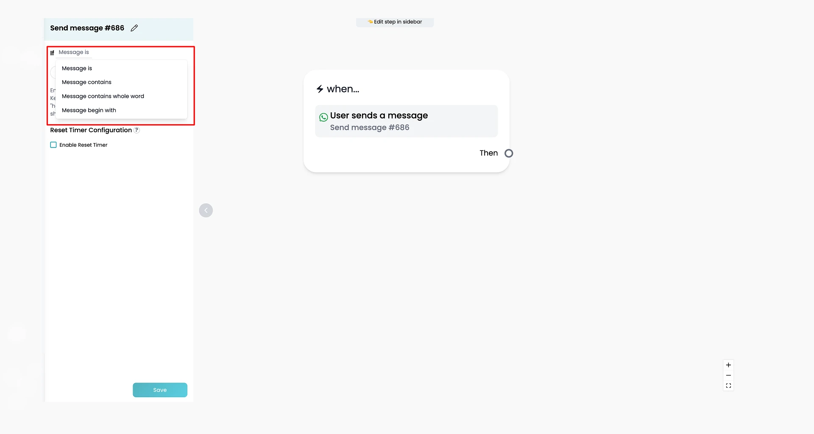The image size is (814, 434).
Task: Collapse sidebar with the chevron arrow button
Action: (206, 210)
